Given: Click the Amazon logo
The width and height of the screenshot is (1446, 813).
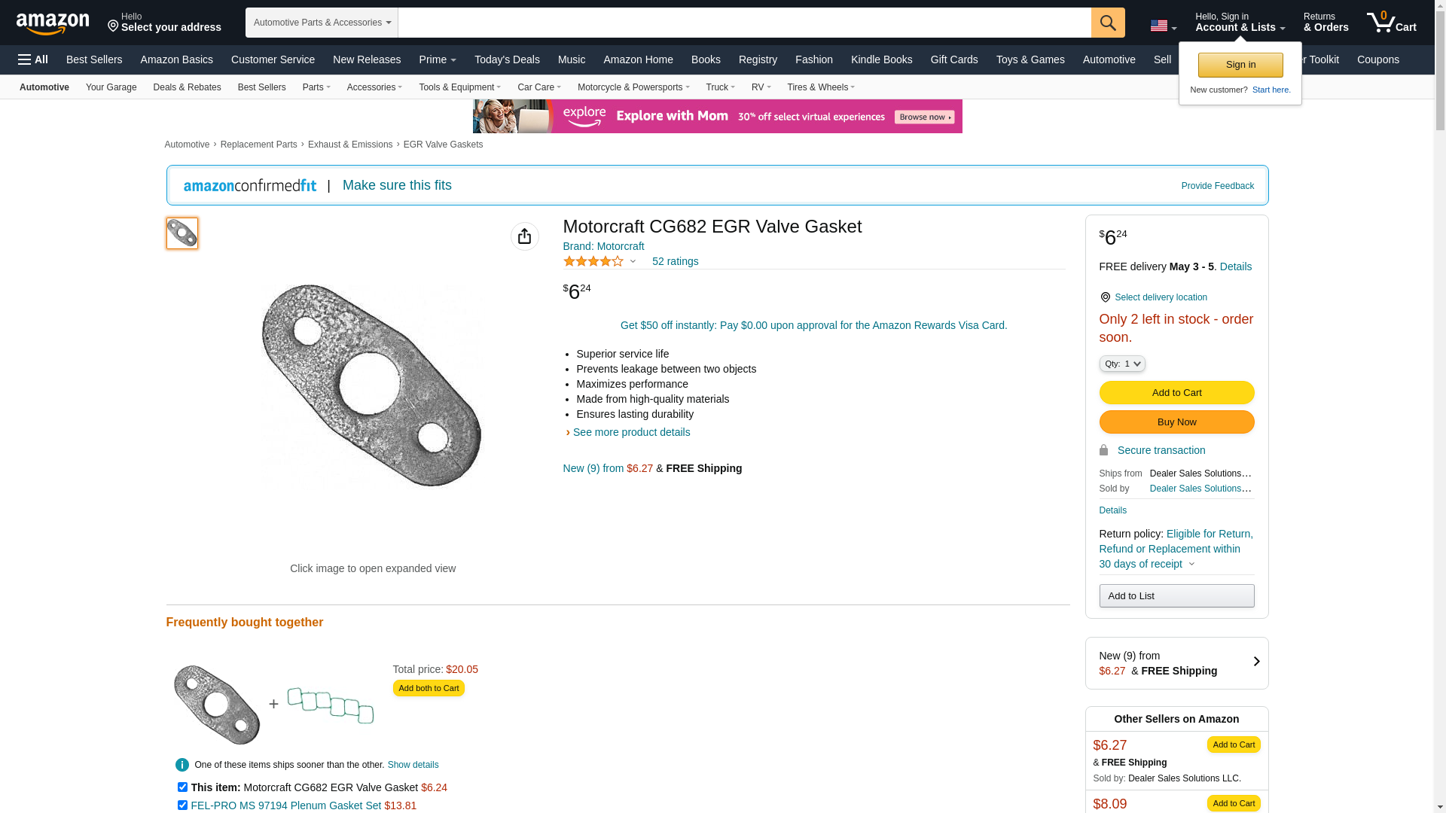Looking at the screenshot, I should point(53,23).
